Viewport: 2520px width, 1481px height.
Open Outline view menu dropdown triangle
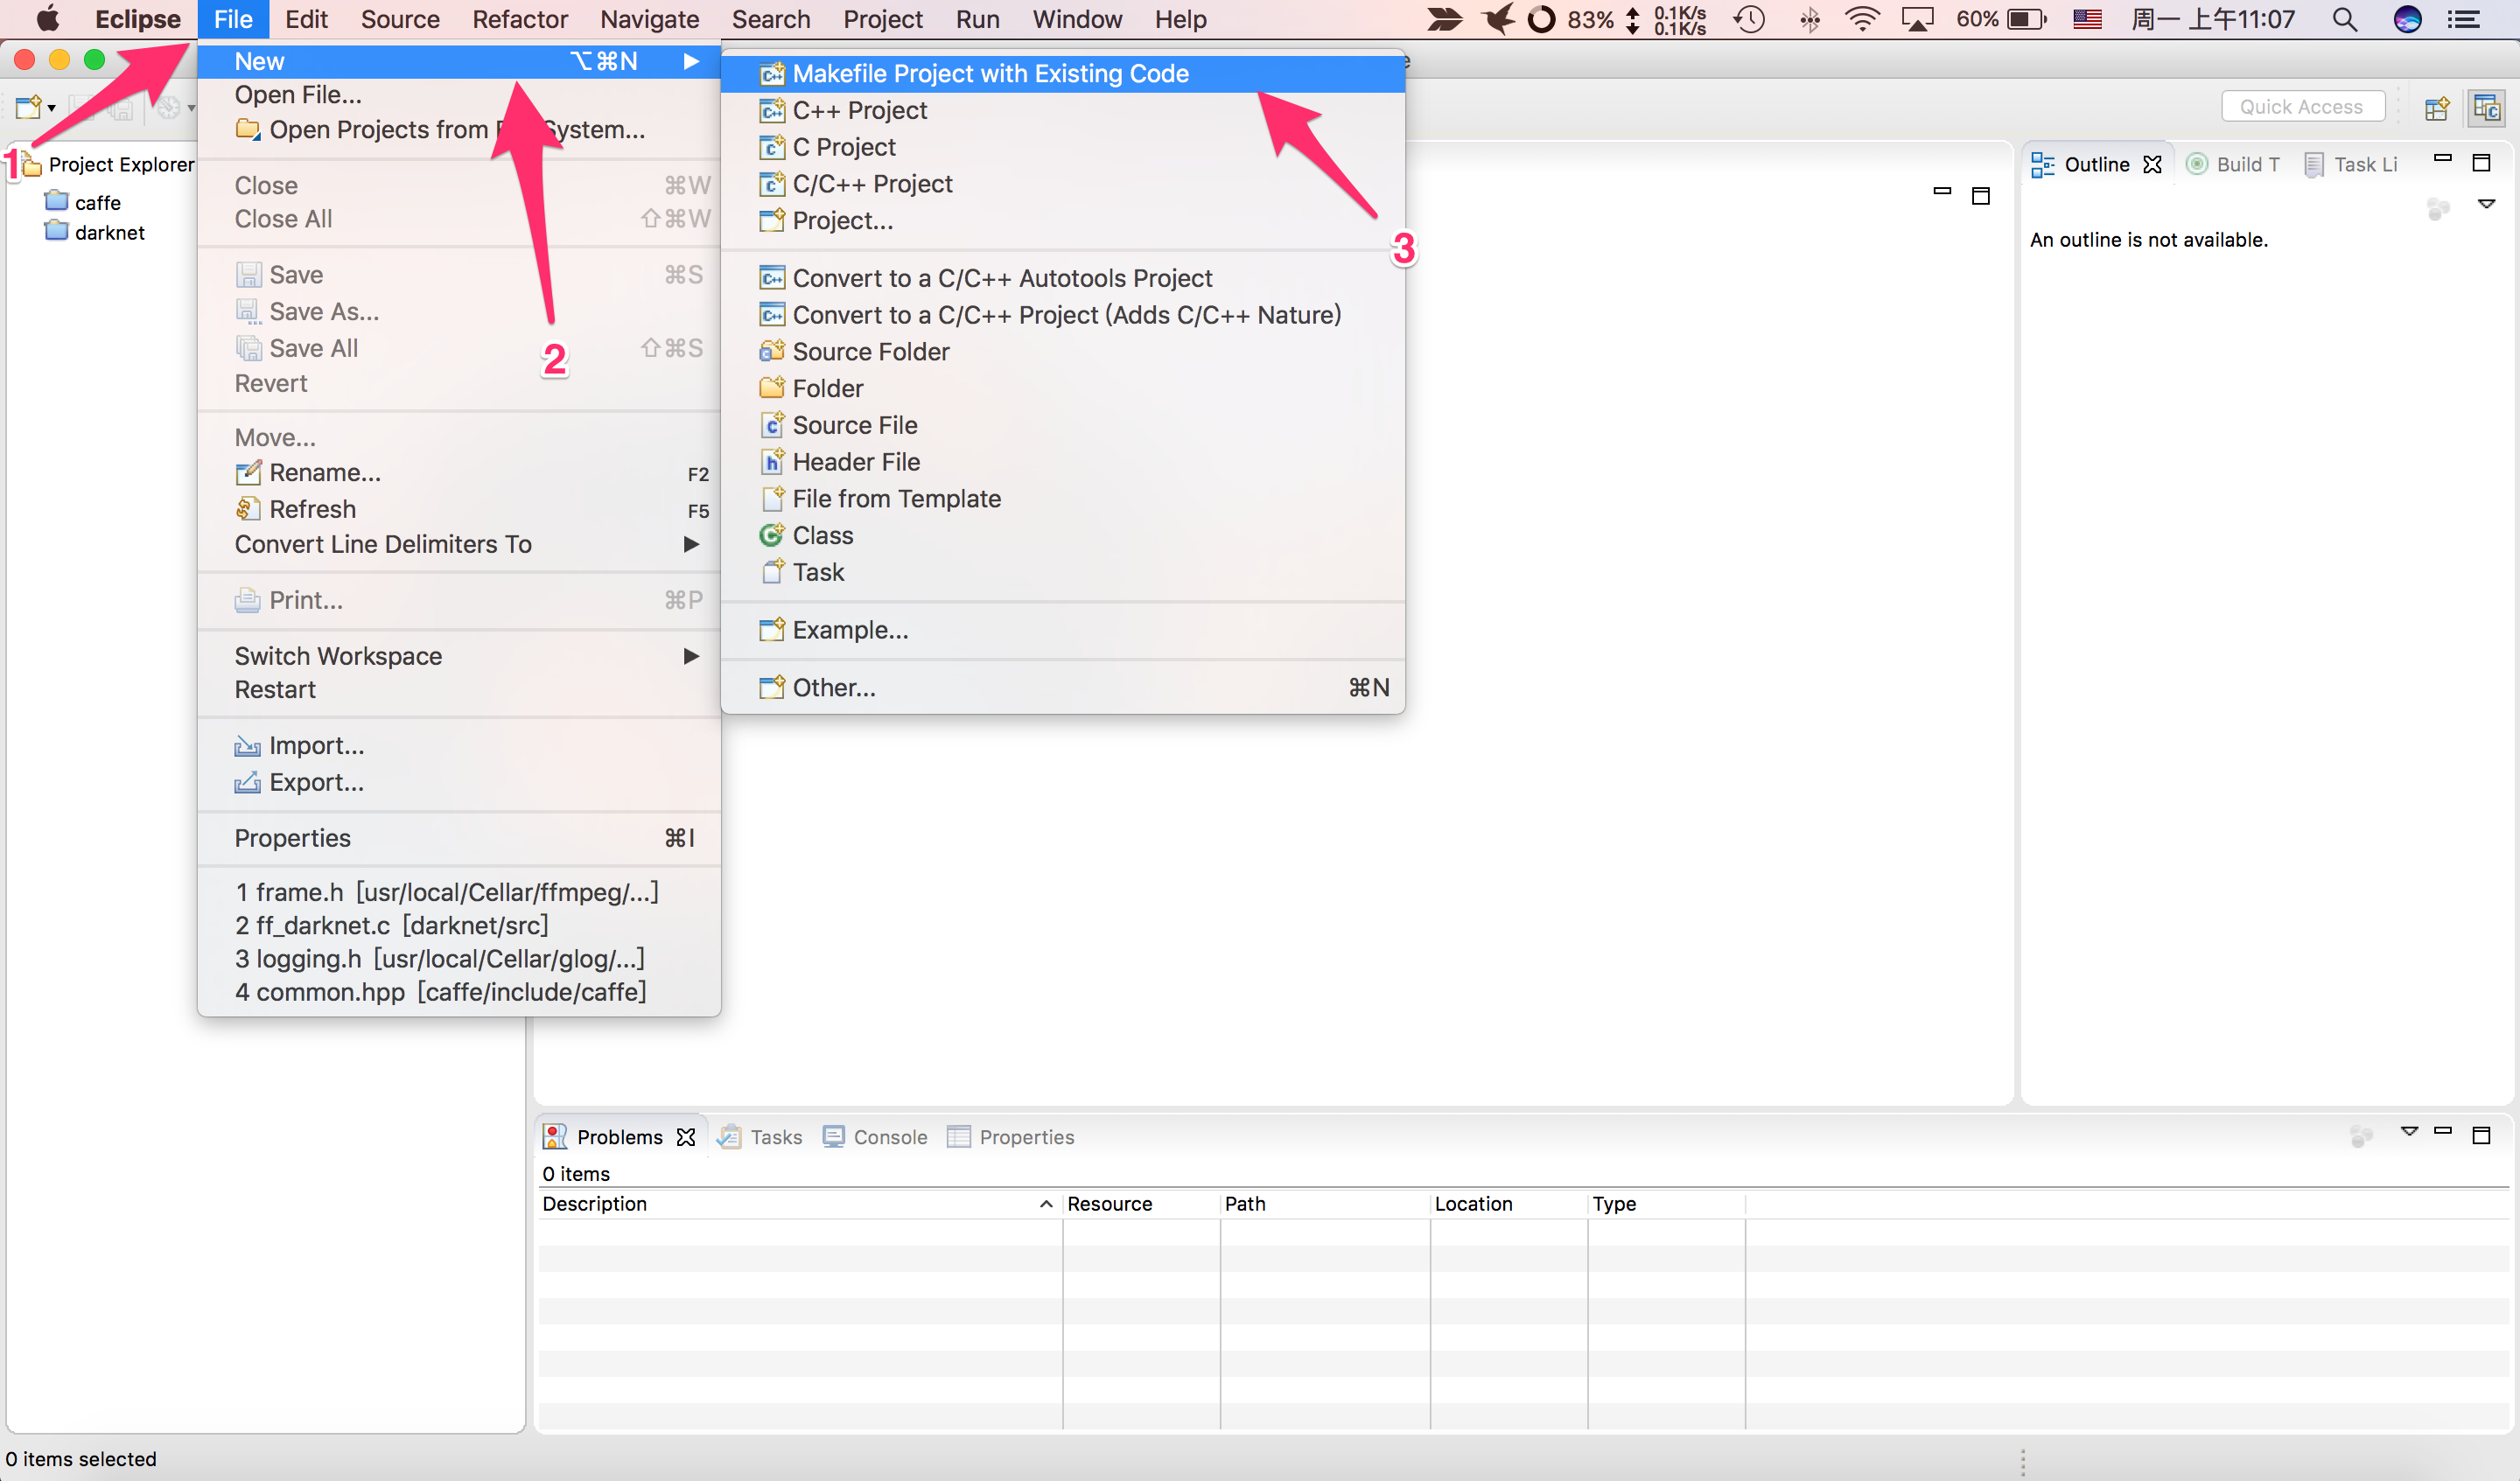coord(2487,205)
